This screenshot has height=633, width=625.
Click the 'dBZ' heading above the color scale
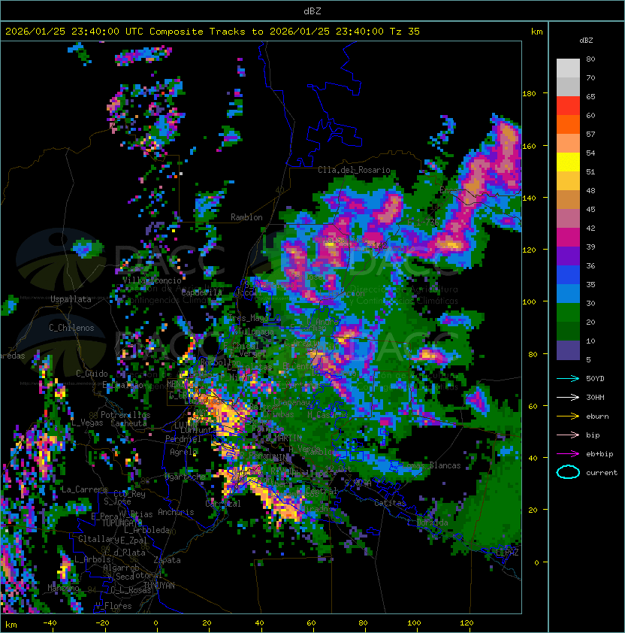coord(586,41)
